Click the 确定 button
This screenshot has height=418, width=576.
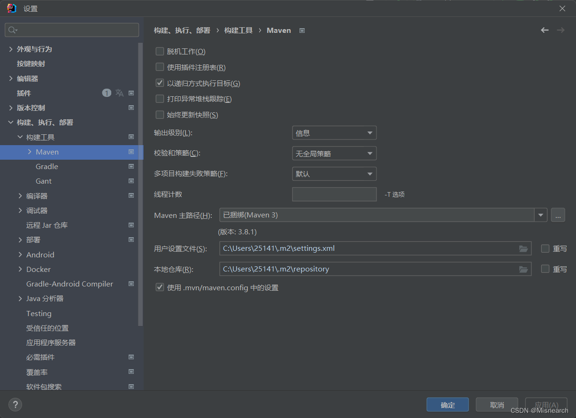(448, 405)
